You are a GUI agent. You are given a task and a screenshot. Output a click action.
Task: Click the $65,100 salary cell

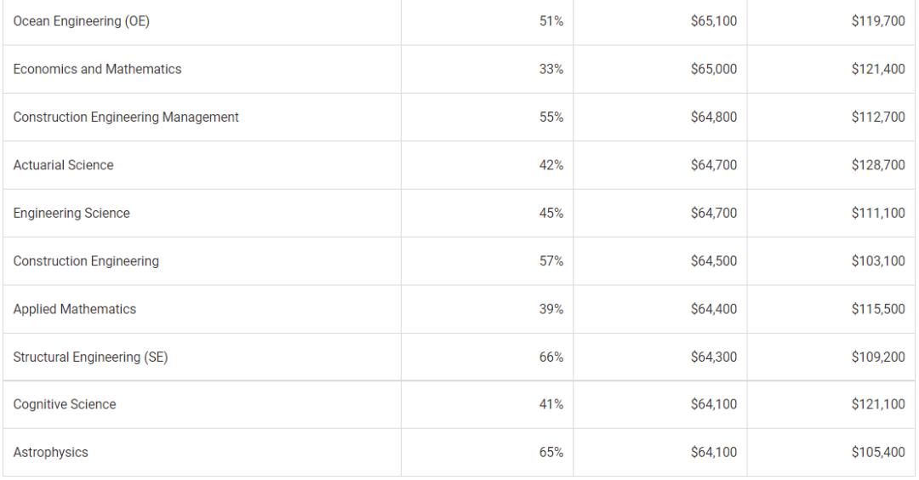(x=714, y=21)
